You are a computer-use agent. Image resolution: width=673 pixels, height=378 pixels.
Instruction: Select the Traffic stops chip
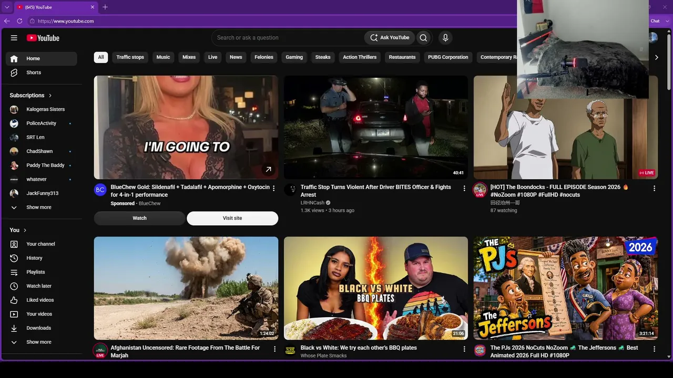tap(130, 57)
